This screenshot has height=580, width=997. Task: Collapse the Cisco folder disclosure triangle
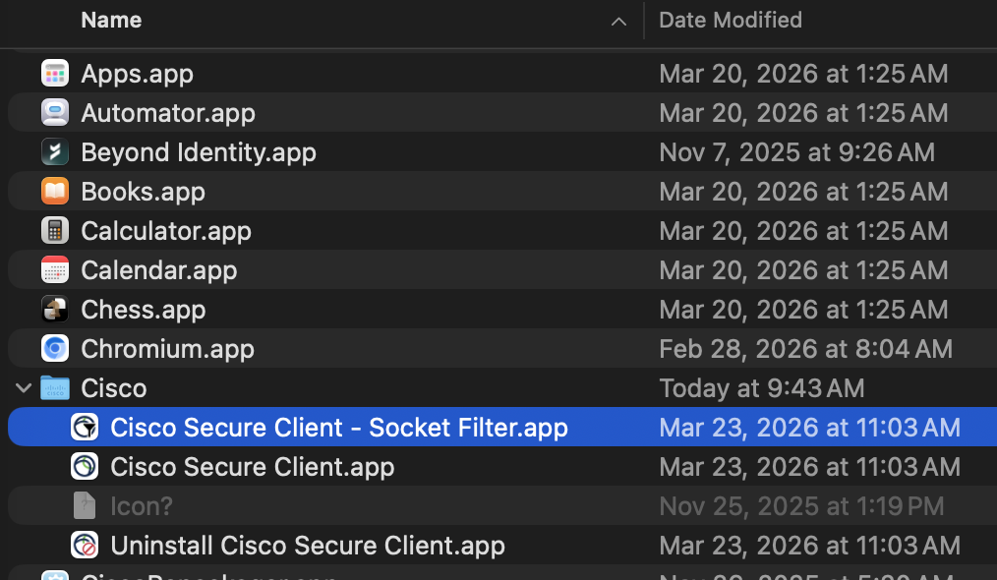(x=23, y=387)
